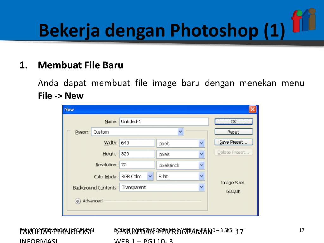The width and height of the screenshot is (324, 243).
Task: Click the Membuat File Baru heading
Action: pos(81,65)
